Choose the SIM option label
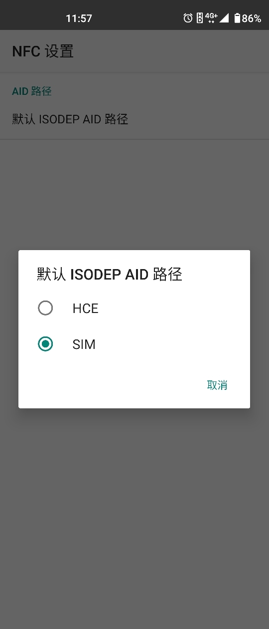 click(x=84, y=344)
